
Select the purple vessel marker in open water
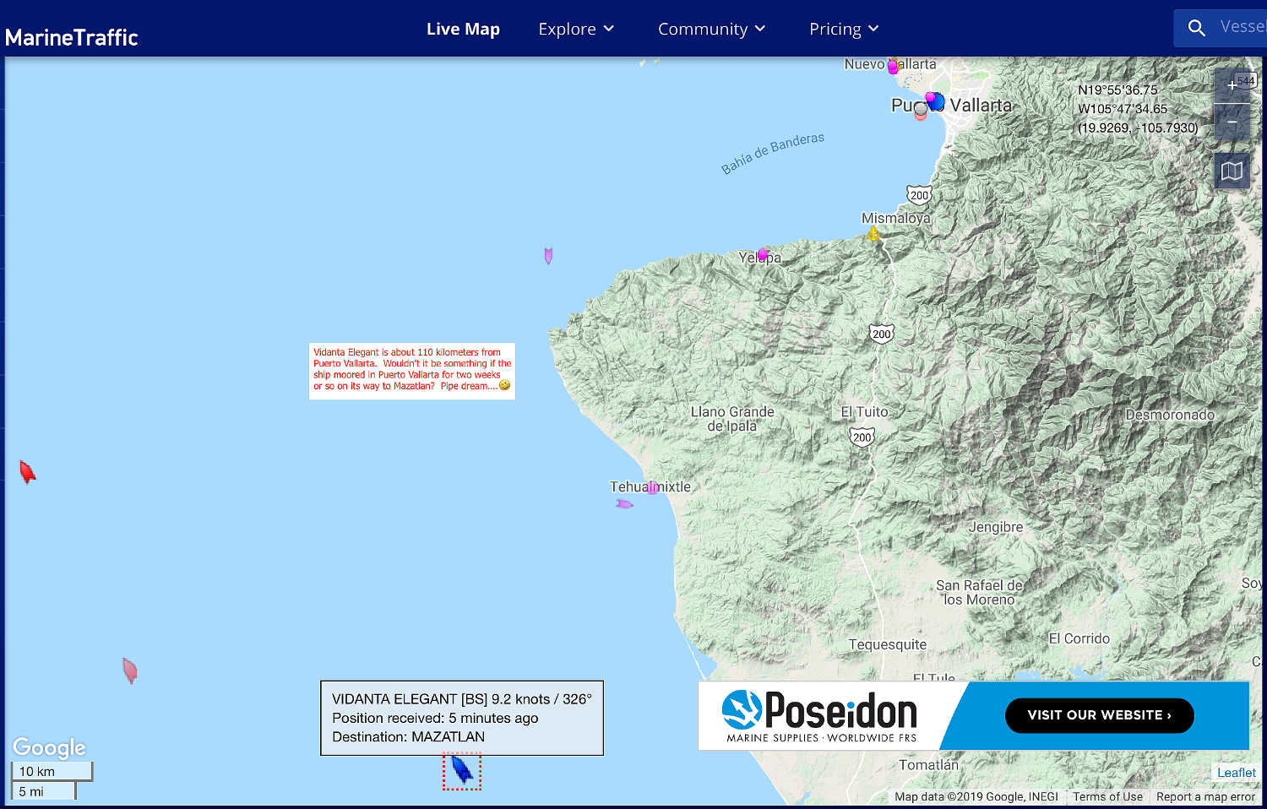[548, 255]
